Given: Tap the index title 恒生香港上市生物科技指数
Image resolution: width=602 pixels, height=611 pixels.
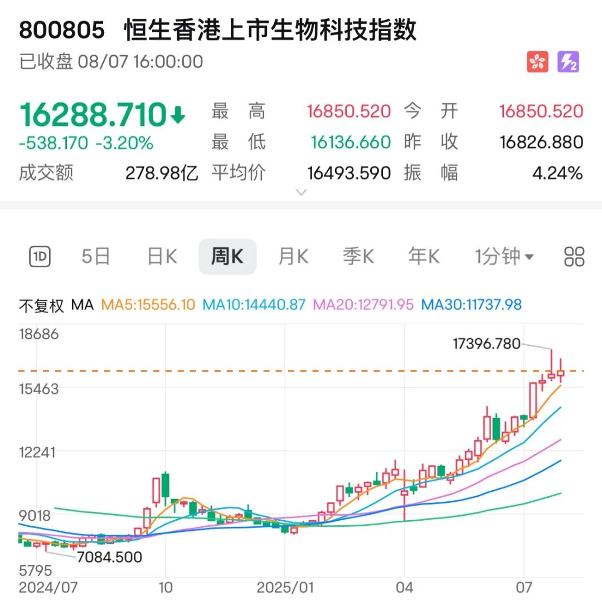Looking at the screenshot, I should click(270, 30).
